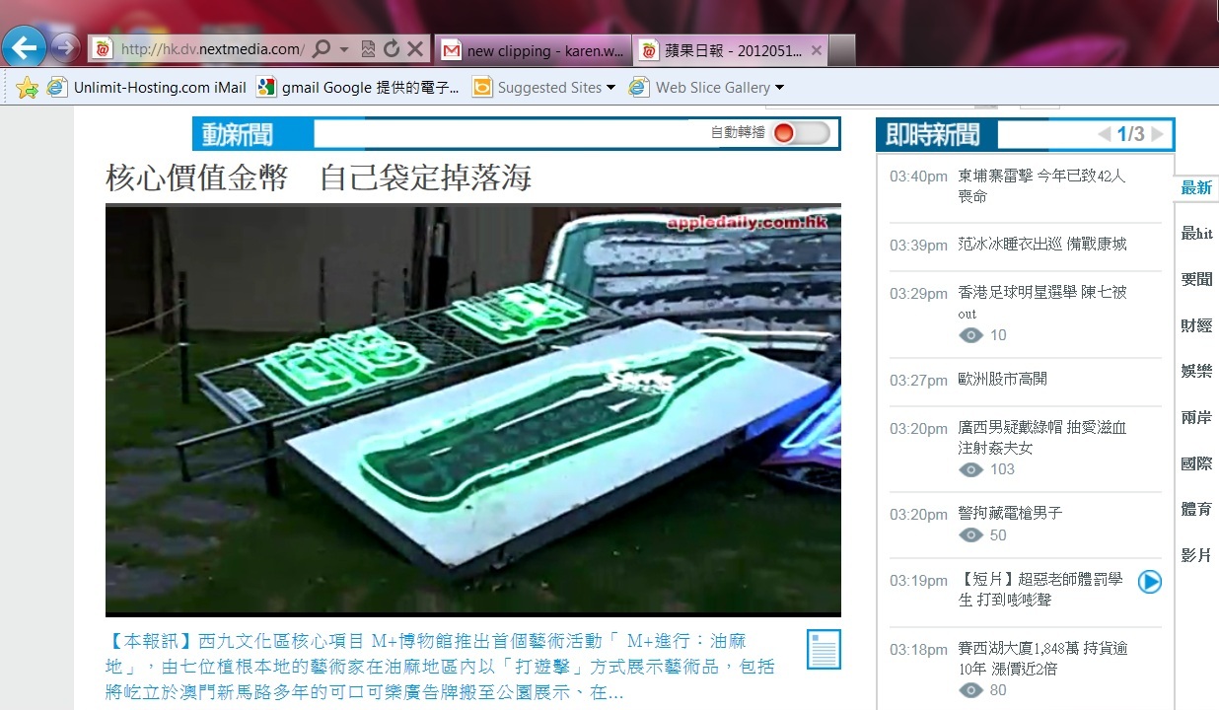Click the browser Forward arrow button
Image resolution: width=1219 pixels, height=710 pixels.
(64, 47)
